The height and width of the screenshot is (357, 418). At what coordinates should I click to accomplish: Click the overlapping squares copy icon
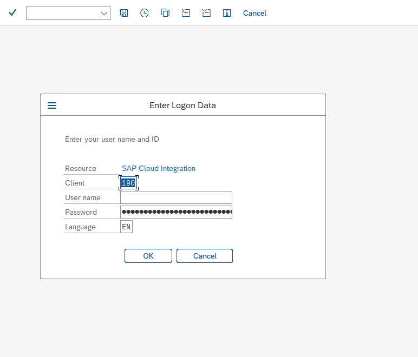coord(165,13)
